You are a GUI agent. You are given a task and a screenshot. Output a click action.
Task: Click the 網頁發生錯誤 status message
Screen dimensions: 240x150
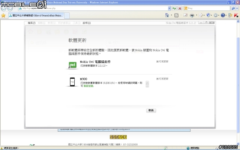click(10, 148)
